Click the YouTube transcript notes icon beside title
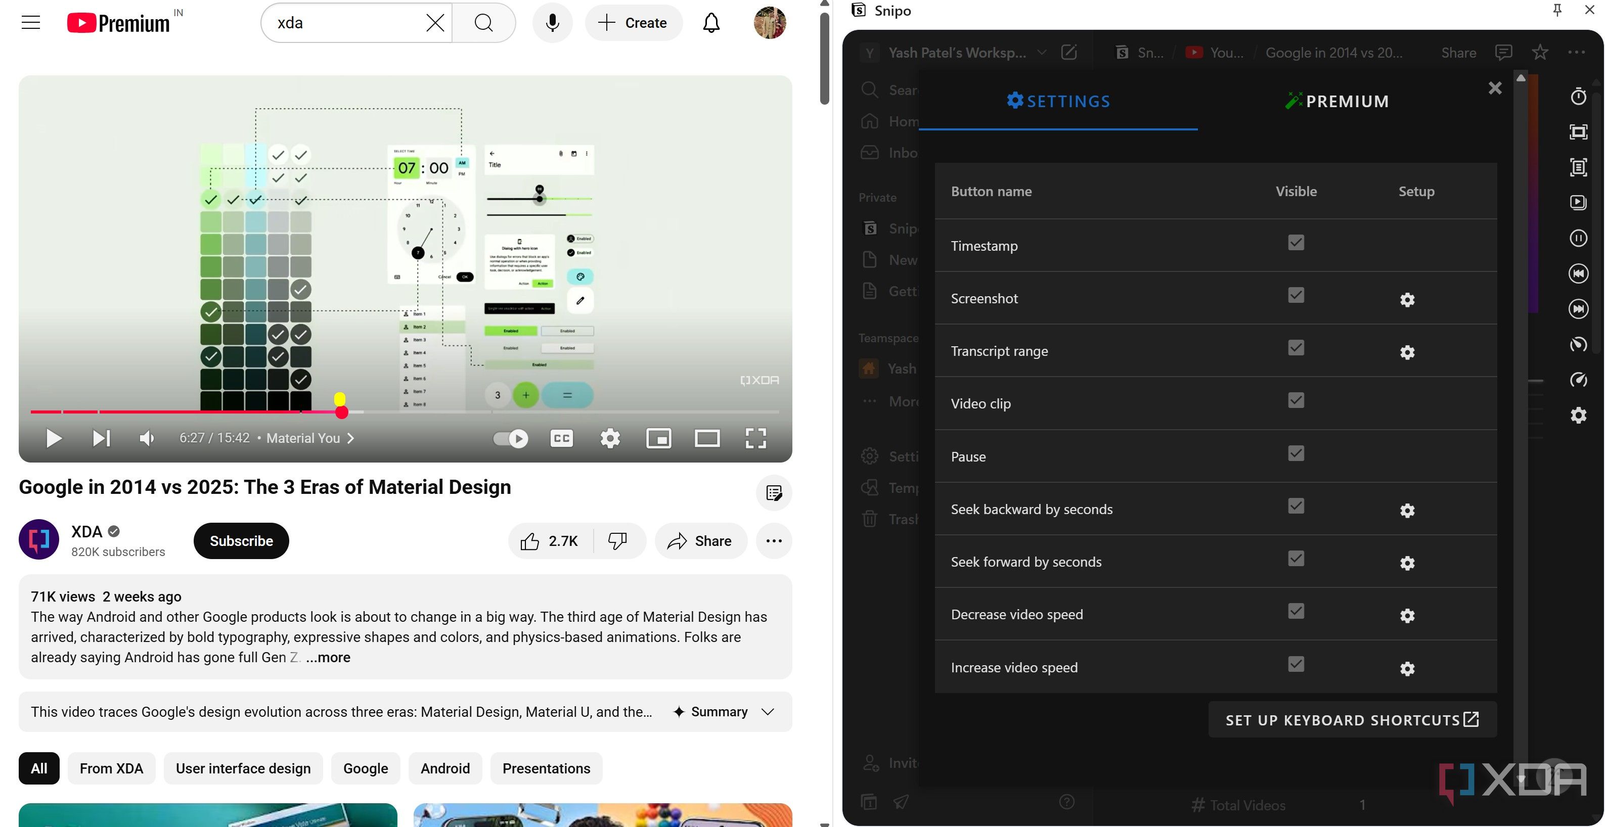 [x=774, y=493]
